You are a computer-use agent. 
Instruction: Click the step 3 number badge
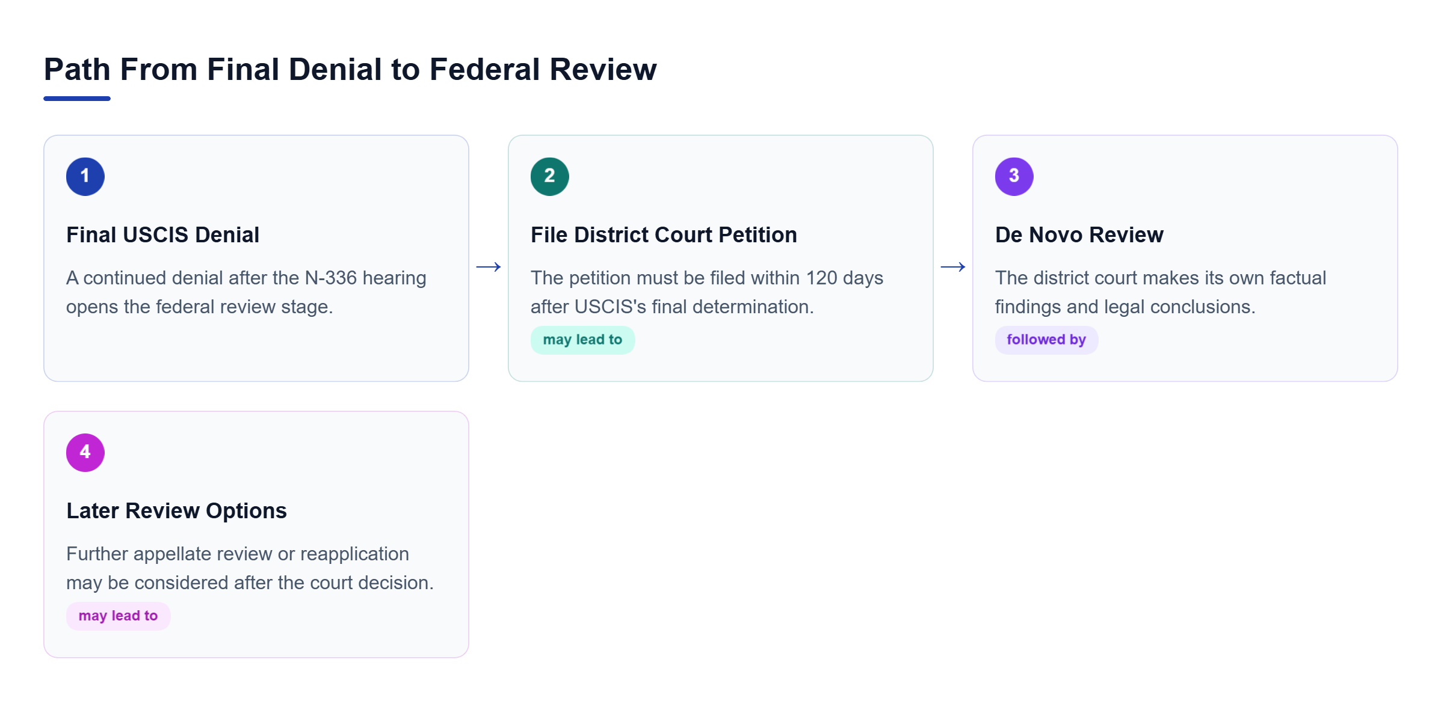[x=1014, y=177]
